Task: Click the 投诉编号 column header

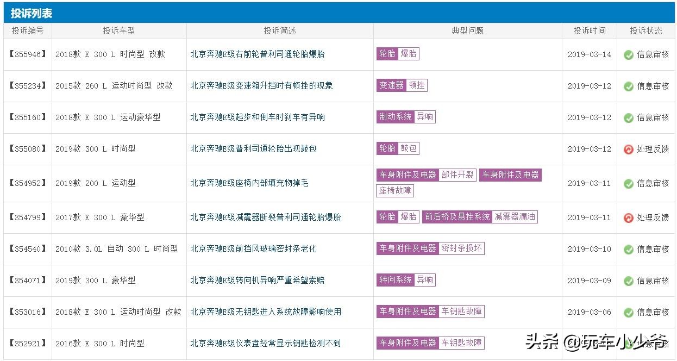Action: click(x=28, y=31)
